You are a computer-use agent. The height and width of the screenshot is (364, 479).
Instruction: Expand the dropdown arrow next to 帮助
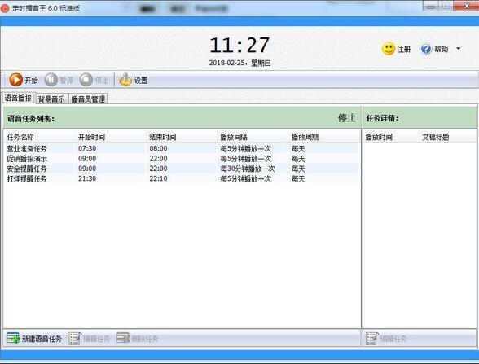459,49
